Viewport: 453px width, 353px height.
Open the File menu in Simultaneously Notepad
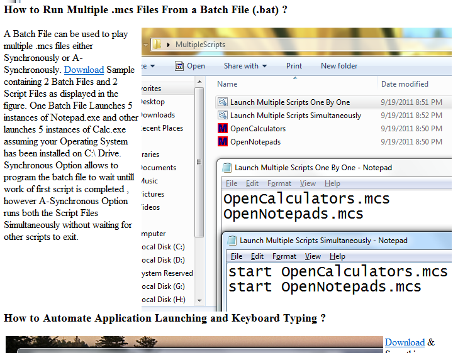[x=237, y=256]
